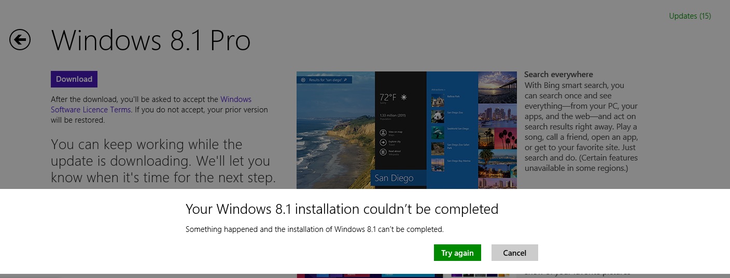Open the San Diego search screenshot thumbnail
This screenshot has height=278, width=730.
click(406, 130)
